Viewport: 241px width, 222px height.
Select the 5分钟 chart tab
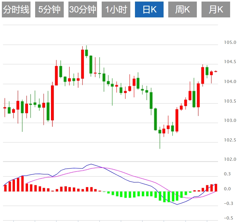pyautogui.click(x=49, y=10)
